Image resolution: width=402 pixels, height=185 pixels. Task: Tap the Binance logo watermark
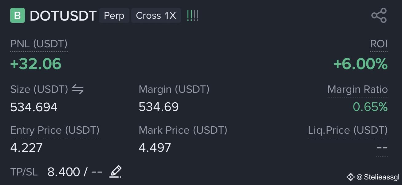coord(350,177)
